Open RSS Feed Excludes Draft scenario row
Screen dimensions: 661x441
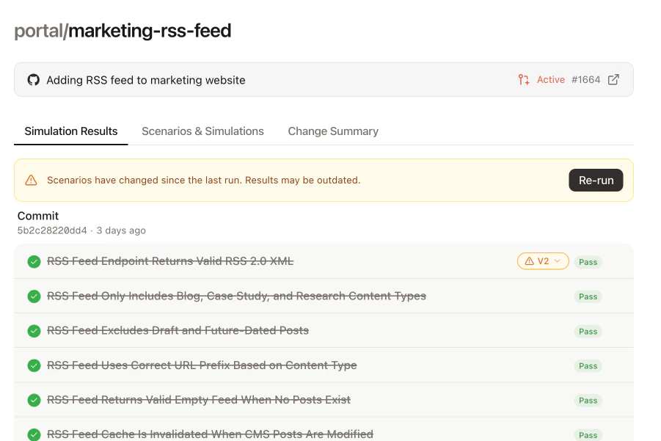[x=178, y=331]
